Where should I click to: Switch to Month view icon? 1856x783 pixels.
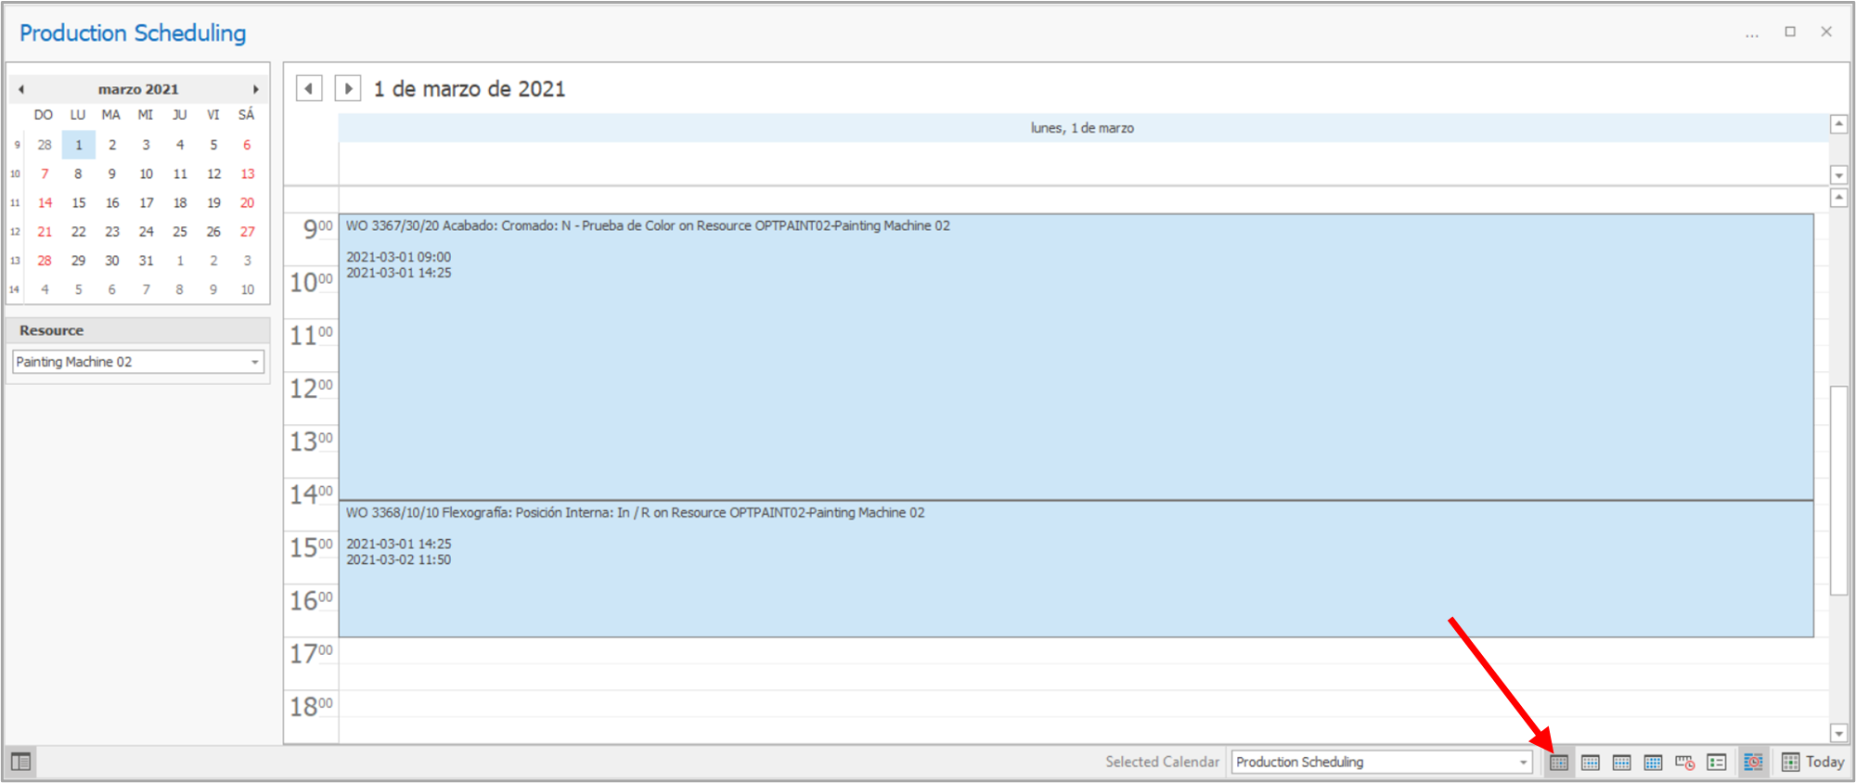1654,763
